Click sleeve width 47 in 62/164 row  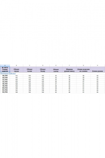pyautogui.click(x=69, y=90)
